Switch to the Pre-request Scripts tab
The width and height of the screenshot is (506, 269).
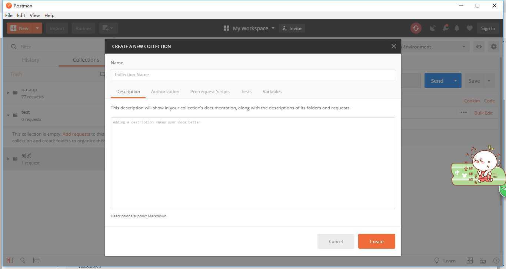pyautogui.click(x=210, y=91)
